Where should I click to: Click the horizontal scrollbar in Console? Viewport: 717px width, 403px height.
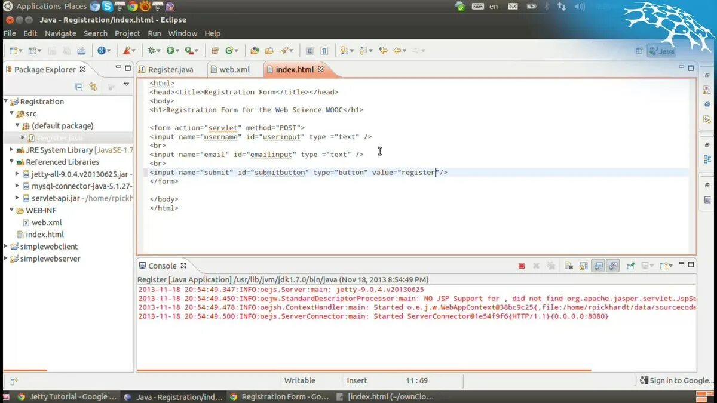[x=364, y=370]
